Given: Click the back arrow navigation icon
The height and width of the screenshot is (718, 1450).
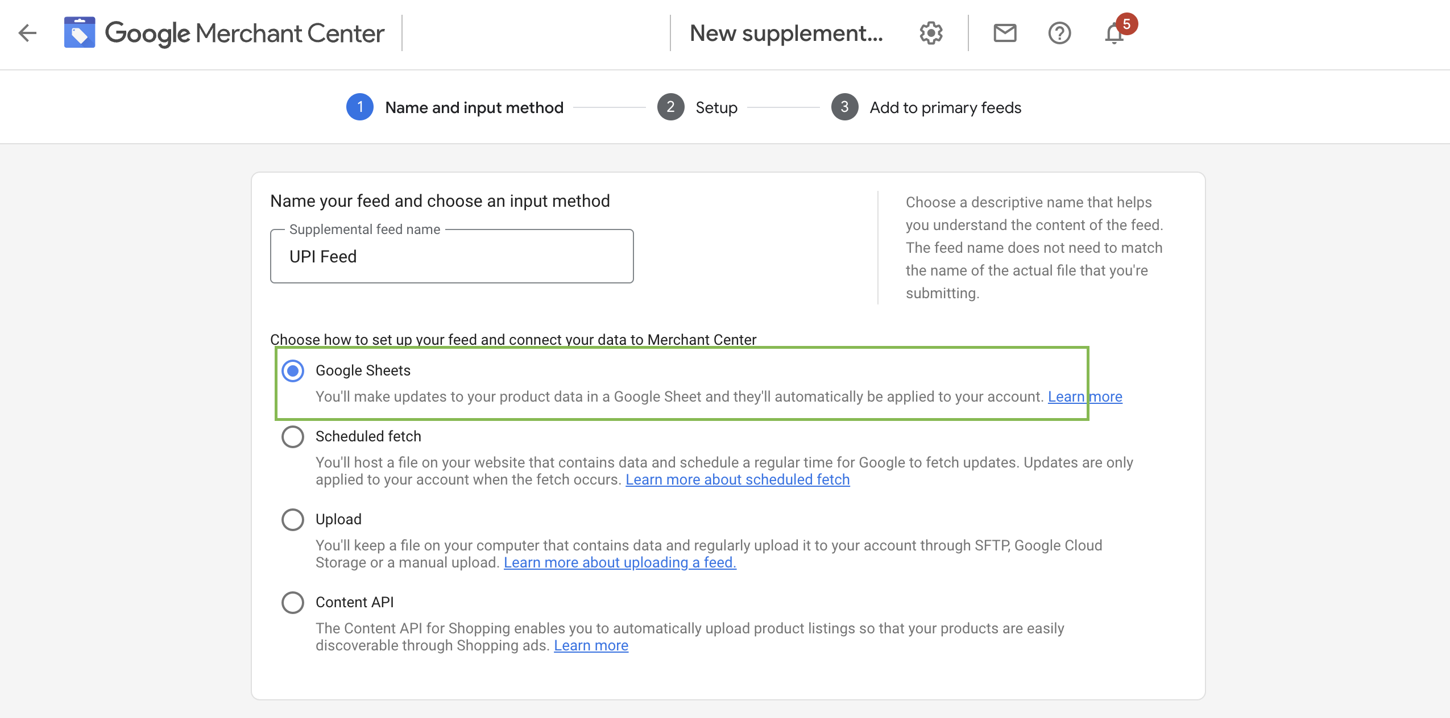Looking at the screenshot, I should [x=28, y=32].
